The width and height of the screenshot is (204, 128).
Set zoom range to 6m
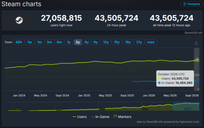coord(59,42)
